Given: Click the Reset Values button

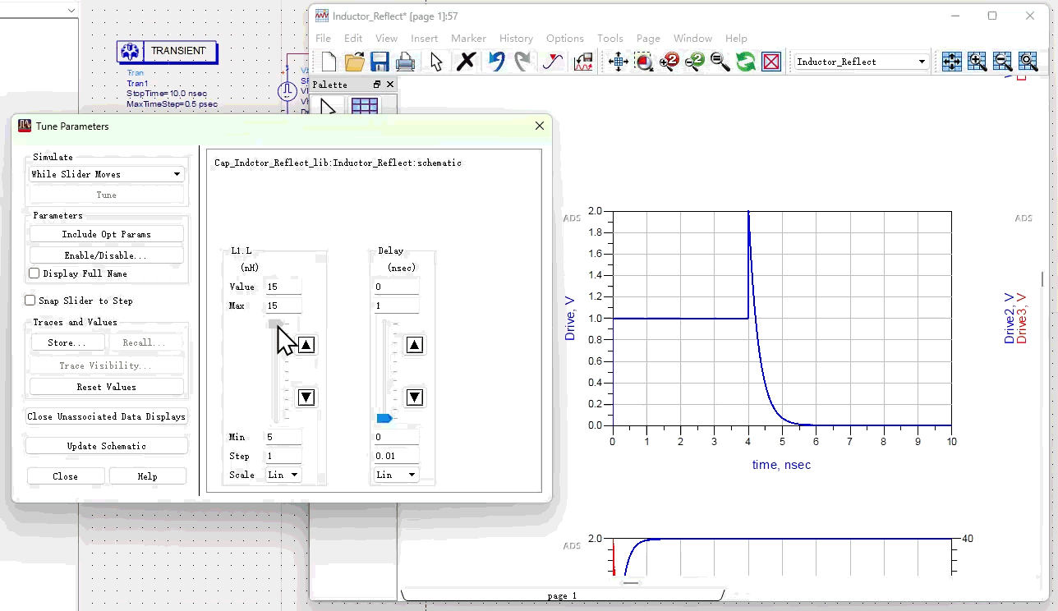Looking at the screenshot, I should pos(107,387).
